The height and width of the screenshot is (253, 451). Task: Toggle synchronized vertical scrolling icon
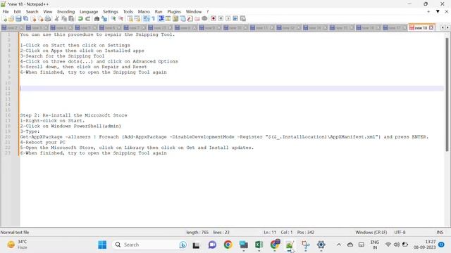(x=130, y=19)
